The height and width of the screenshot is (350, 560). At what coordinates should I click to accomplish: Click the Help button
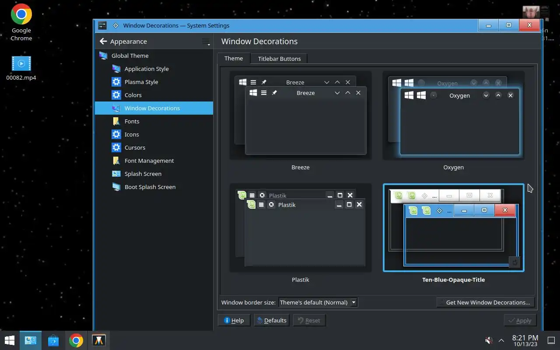[x=234, y=320]
